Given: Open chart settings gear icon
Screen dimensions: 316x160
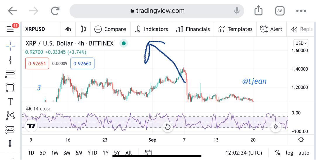Looking at the screenshot, I should [x=300, y=140].
